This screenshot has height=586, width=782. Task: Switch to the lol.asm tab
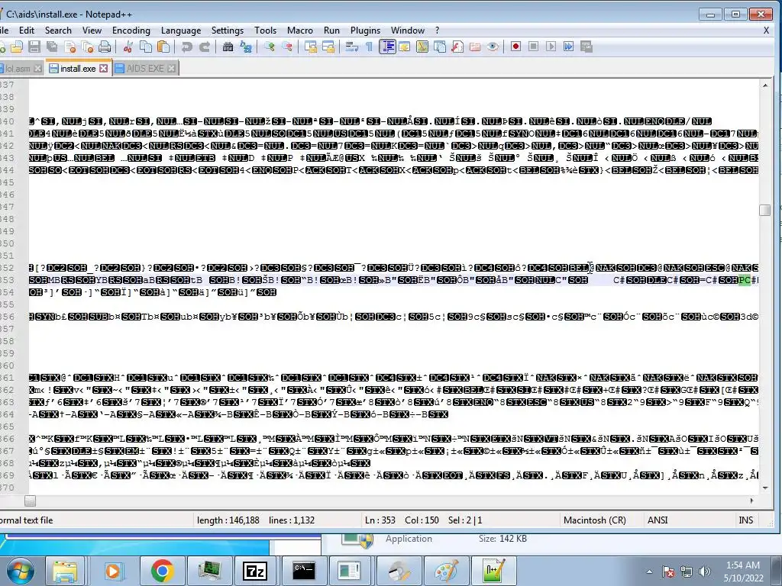(18, 69)
